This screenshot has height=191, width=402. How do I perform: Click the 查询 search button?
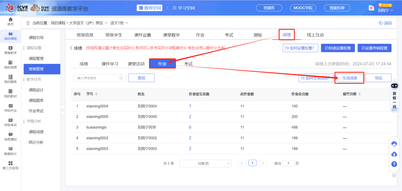pyautogui.click(x=141, y=77)
